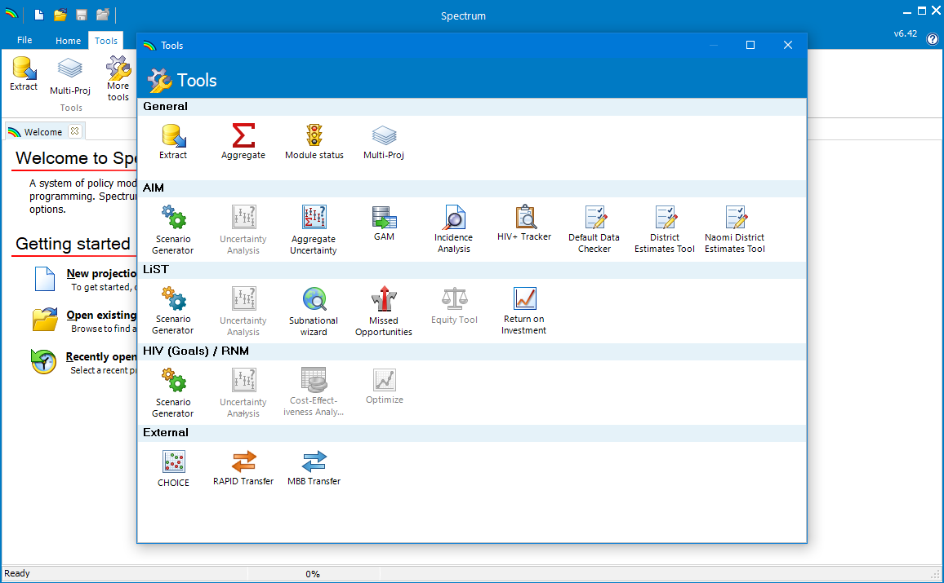Click More tools in the ribbon
This screenshot has height=583, width=944.
(x=118, y=78)
